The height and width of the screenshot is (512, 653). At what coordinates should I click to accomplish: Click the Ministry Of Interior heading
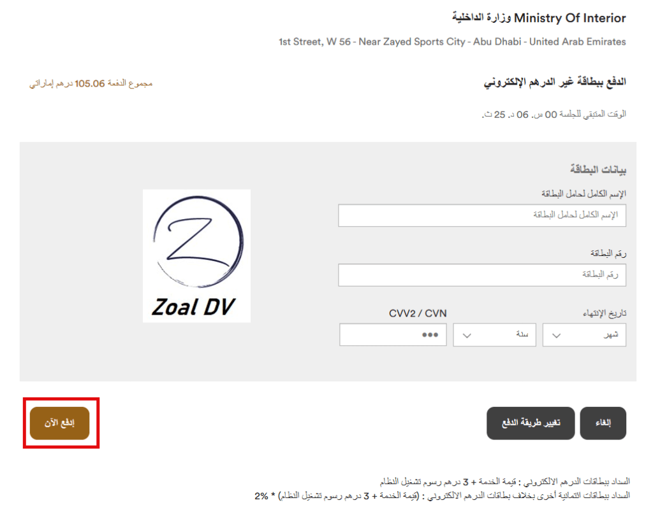[539, 18]
